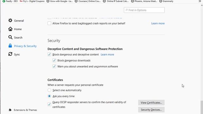Toggle Query OCSP responder servers checkbox

49,104
